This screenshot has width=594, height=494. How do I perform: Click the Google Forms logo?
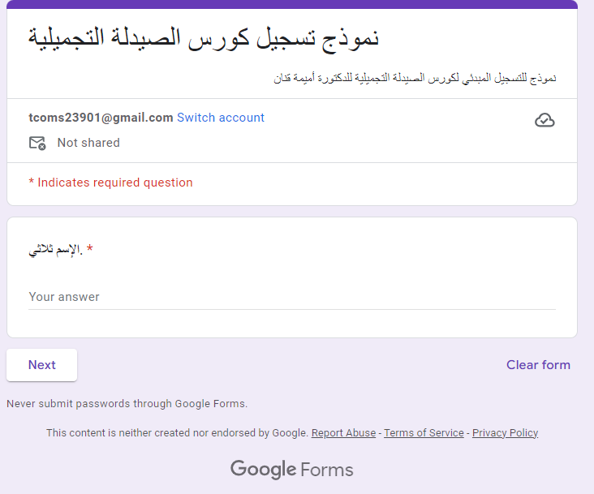[291, 470]
